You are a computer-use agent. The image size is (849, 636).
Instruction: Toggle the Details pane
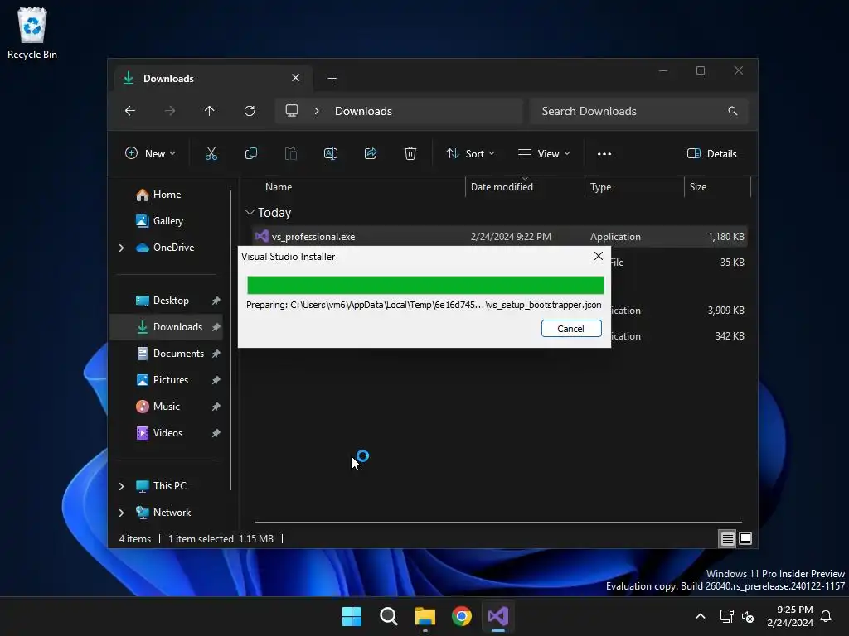(x=712, y=153)
